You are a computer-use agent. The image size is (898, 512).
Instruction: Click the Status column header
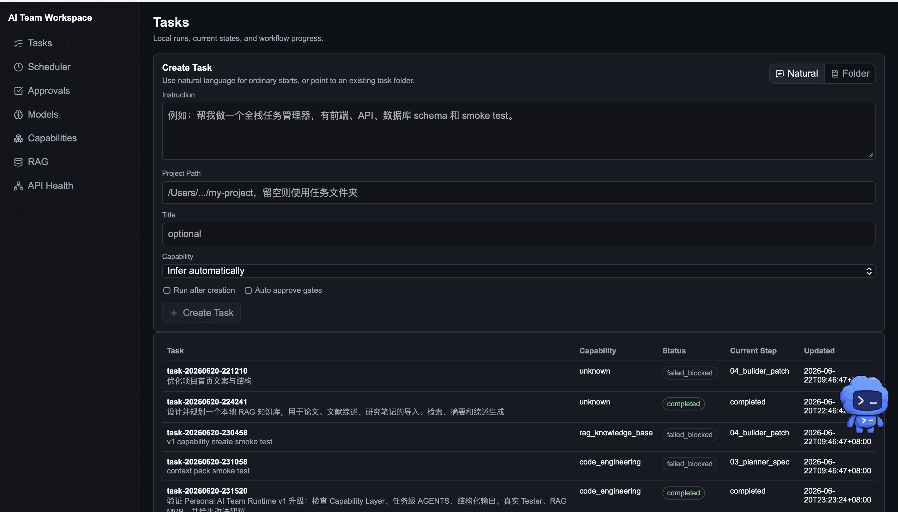point(674,351)
